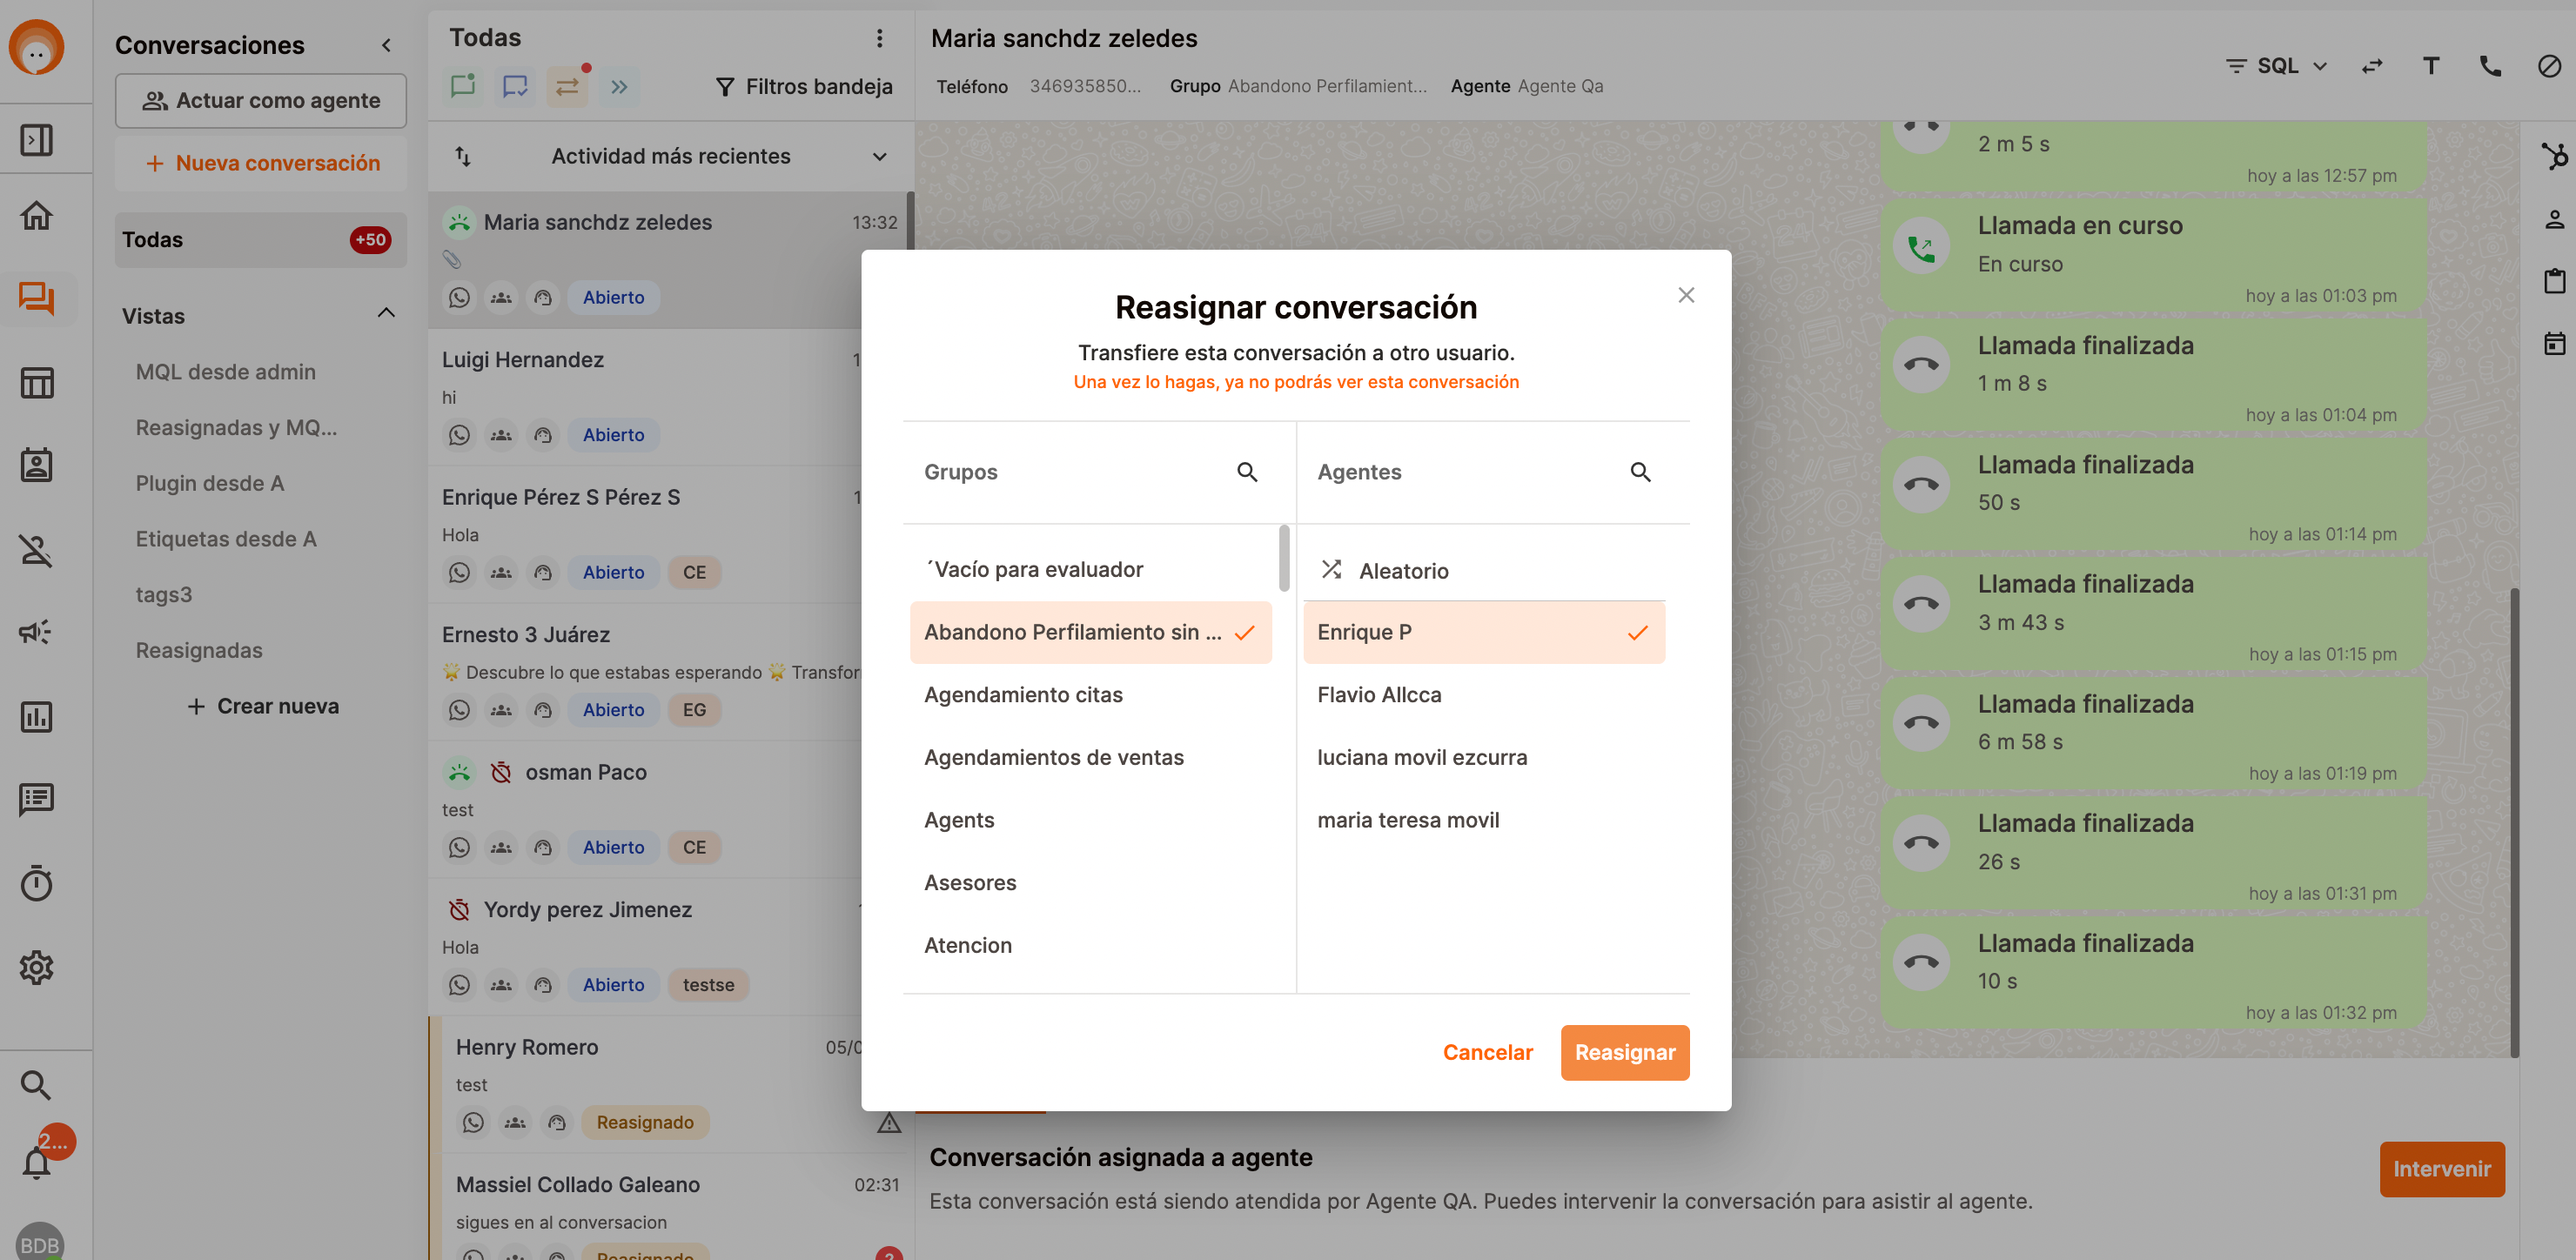Open settings gear in left sidebar
Viewport: 2576px width, 1260px height.
[37, 967]
